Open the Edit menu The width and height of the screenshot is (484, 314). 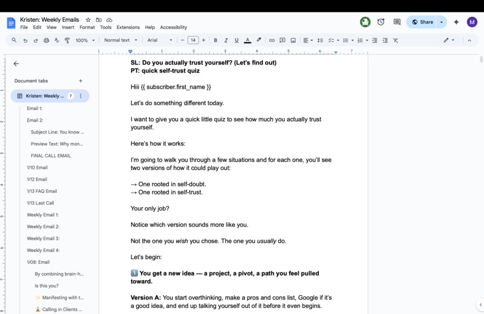[37, 27]
